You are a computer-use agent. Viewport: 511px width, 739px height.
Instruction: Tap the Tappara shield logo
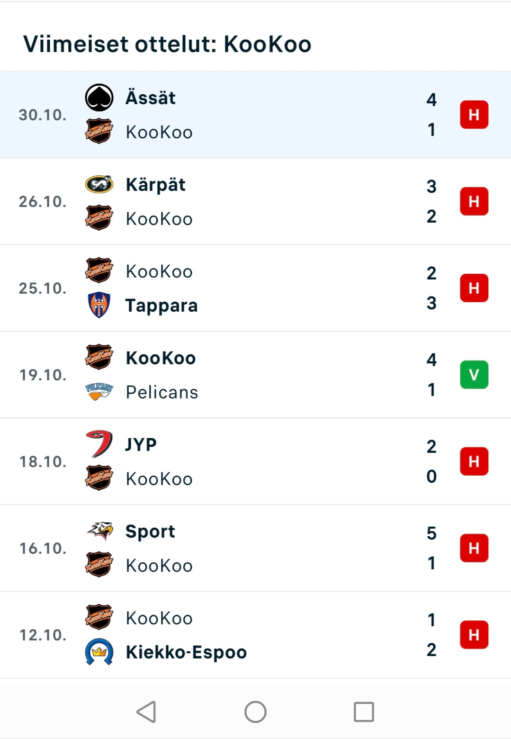tap(99, 305)
